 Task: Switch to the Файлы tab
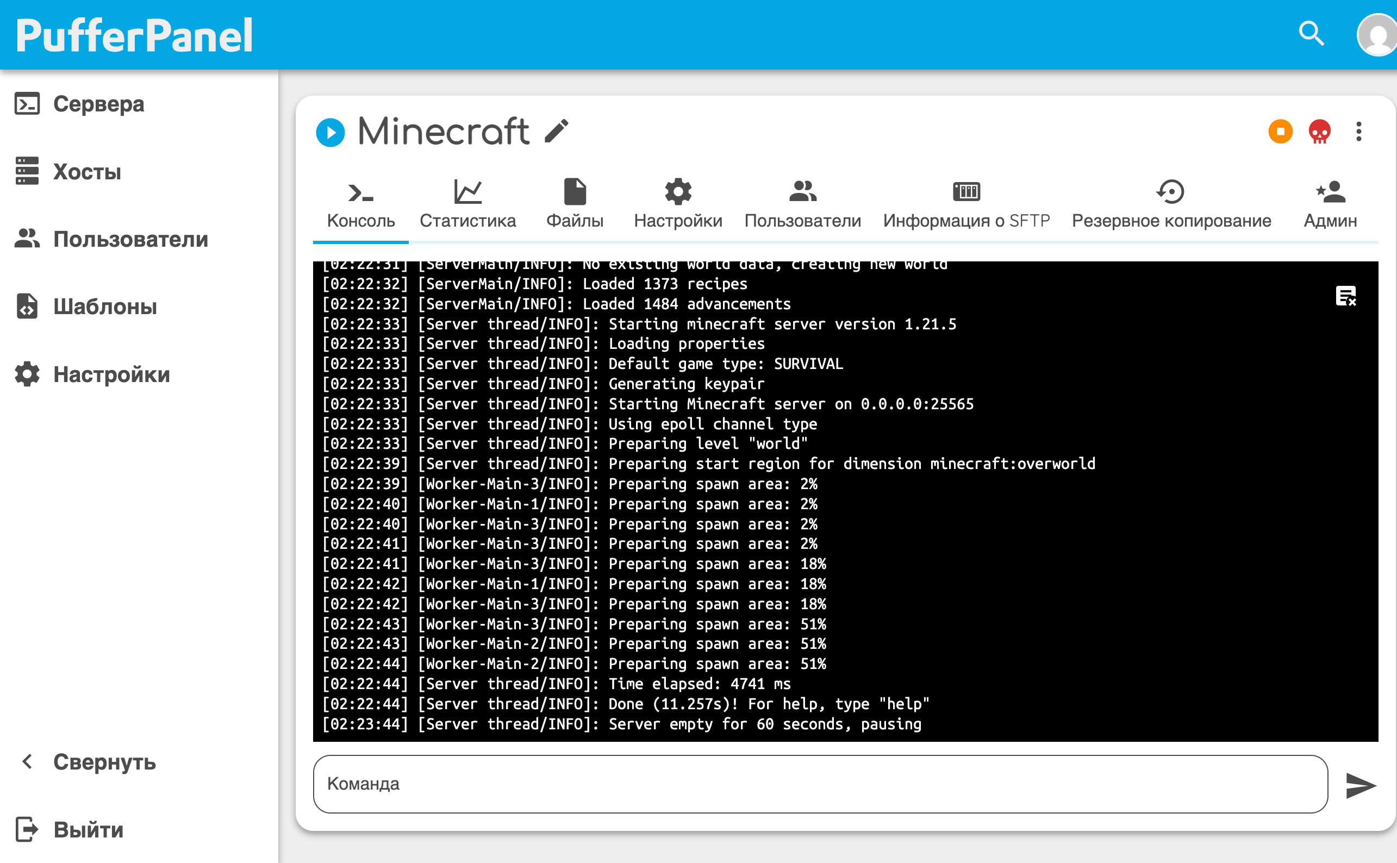point(575,204)
